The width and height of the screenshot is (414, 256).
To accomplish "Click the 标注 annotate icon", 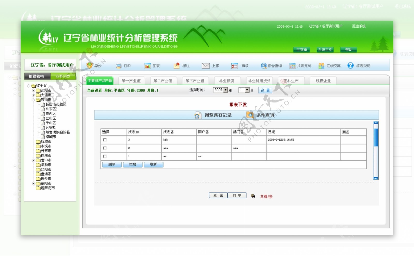I will [176, 66].
